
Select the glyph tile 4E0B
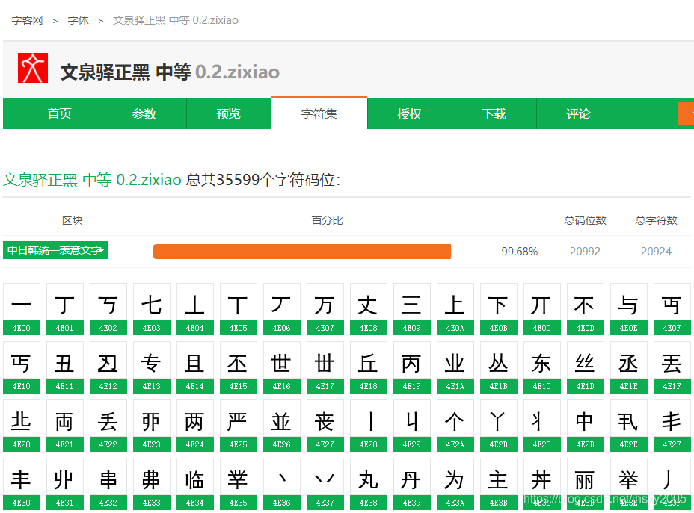(x=498, y=309)
